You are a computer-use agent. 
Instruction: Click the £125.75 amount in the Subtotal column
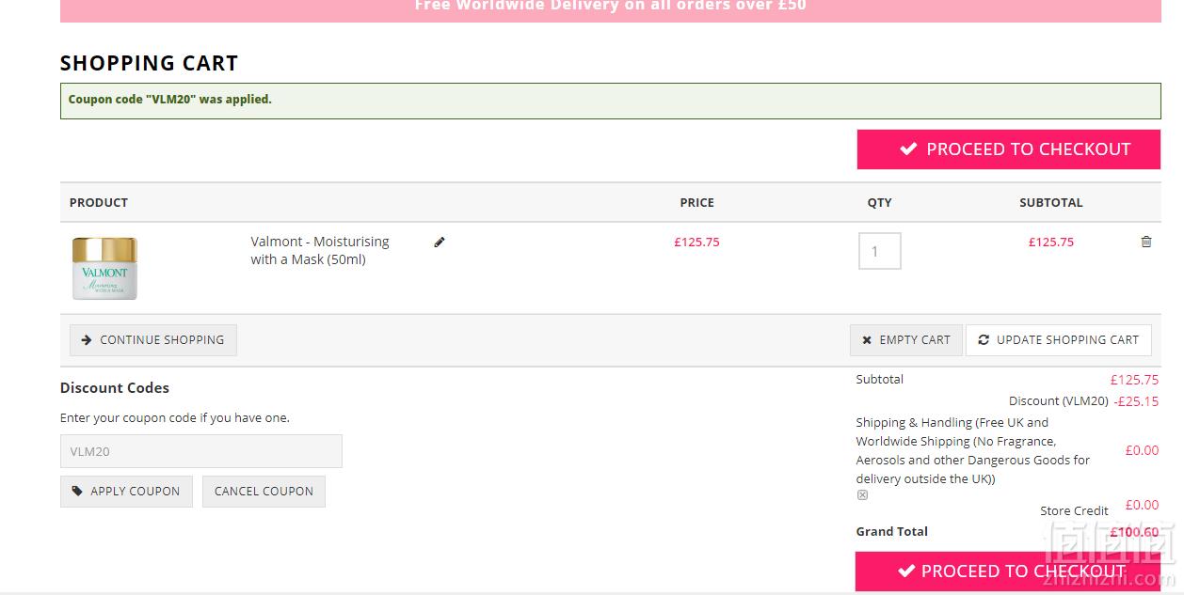[x=1051, y=242]
